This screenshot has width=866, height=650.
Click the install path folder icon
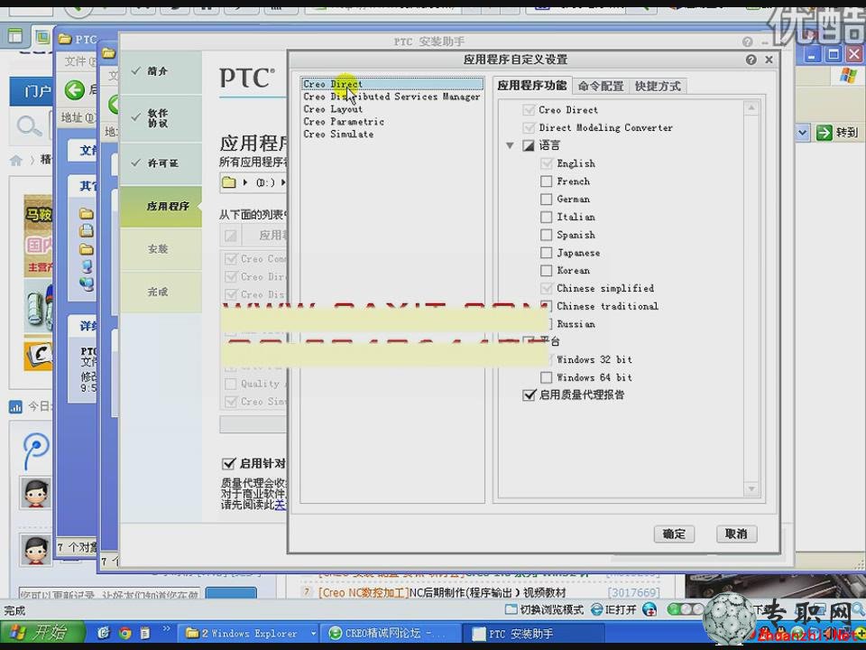pyautogui.click(x=228, y=181)
